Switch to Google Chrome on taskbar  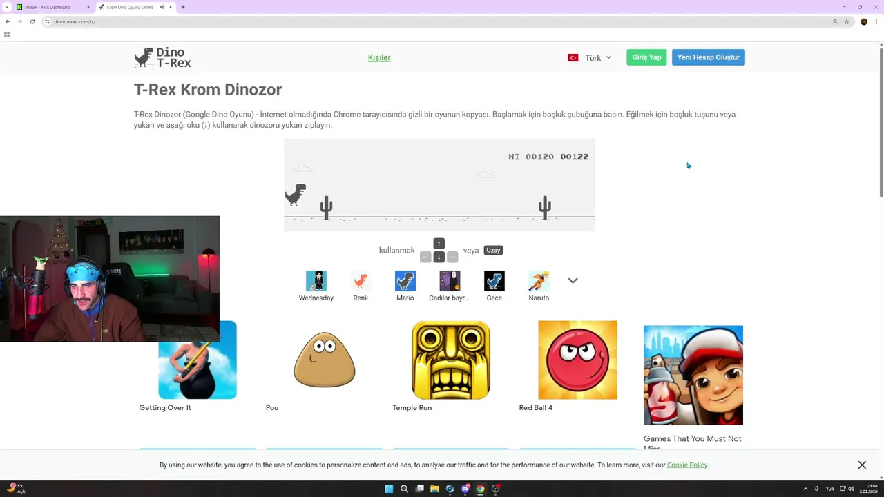coord(480,489)
